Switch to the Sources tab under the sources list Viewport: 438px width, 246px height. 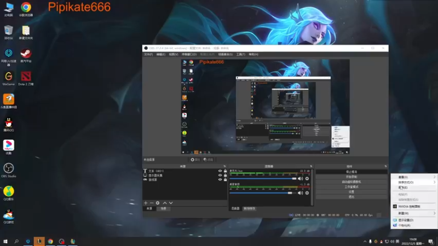(149, 209)
